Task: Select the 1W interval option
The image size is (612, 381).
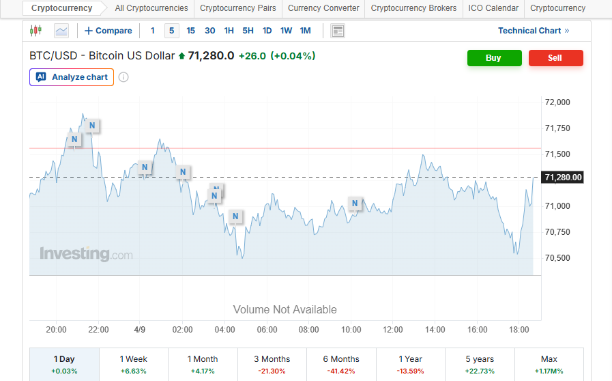Action: pyautogui.click(x=286, y=31)
